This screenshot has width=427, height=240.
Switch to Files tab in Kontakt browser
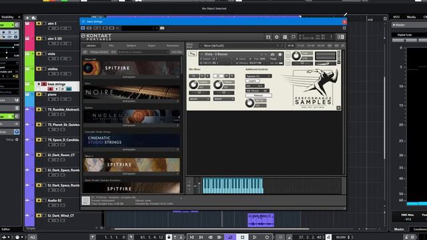[111, 46]
